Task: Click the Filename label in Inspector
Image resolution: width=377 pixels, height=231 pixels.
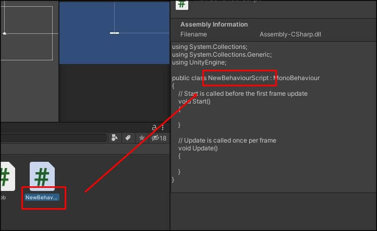Action: [193, 34]
